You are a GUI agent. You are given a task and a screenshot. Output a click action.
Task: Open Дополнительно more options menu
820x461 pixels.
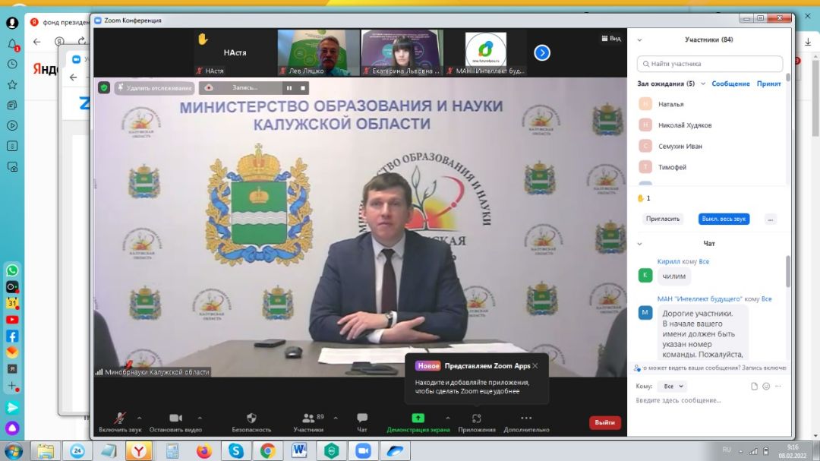(x=526, y=422)
